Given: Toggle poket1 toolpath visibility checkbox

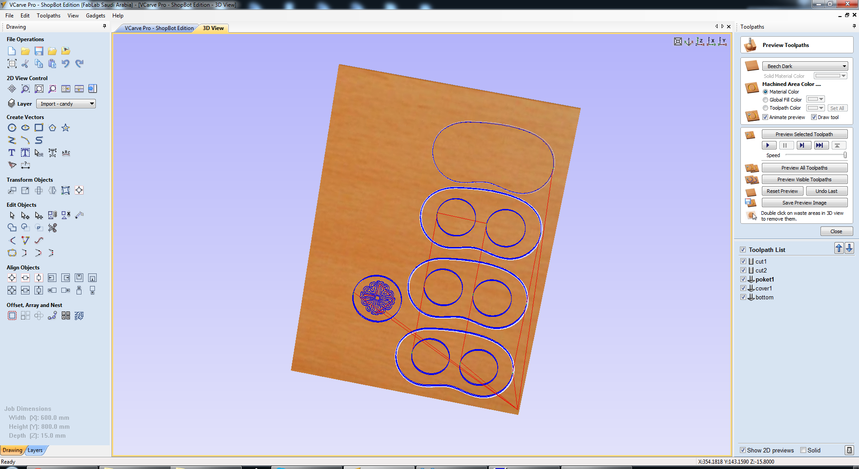Looking at the screenshot, I should pos(743,279).
